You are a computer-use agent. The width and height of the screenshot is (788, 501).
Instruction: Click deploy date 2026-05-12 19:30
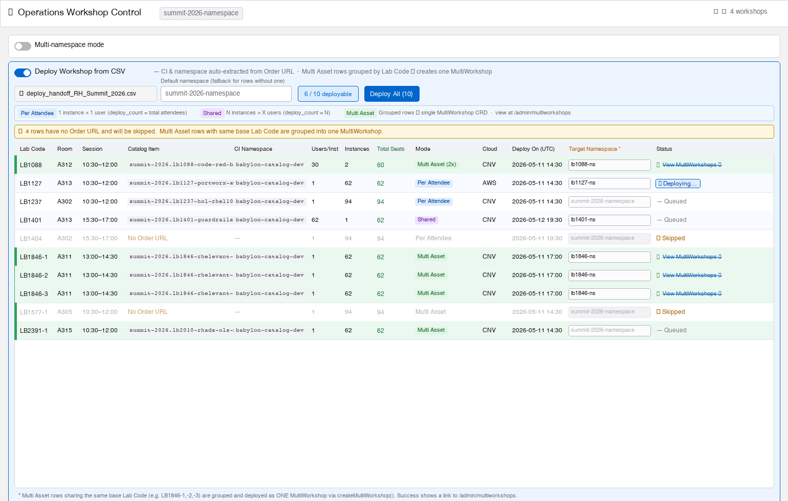537,220
